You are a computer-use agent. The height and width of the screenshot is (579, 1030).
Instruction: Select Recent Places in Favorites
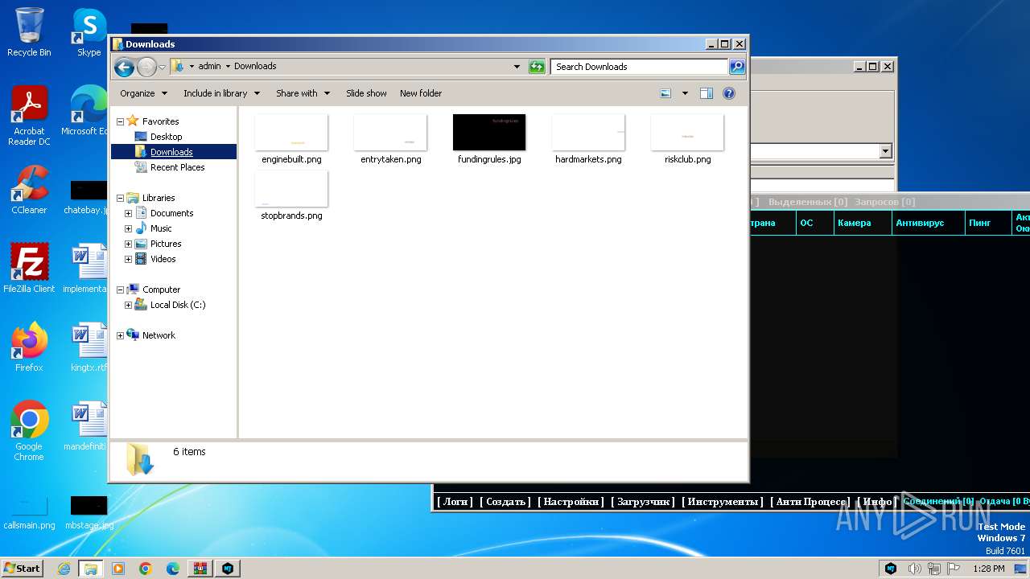(x=177, y=167)
